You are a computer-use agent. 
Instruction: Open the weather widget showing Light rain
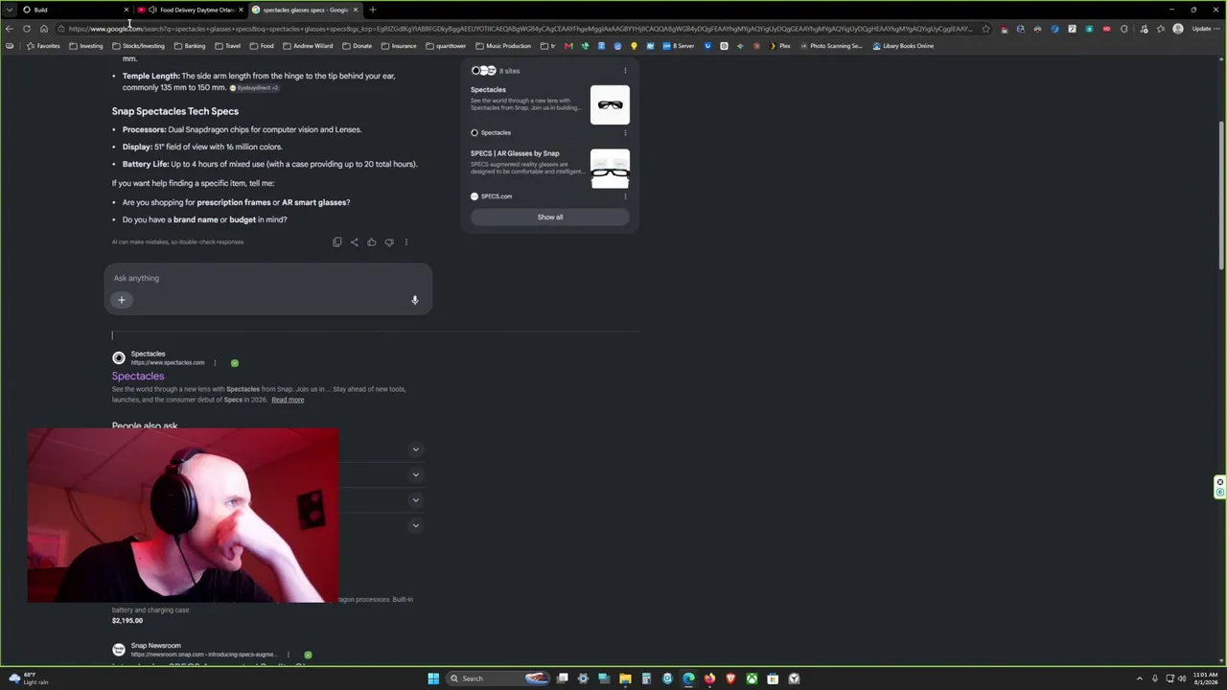click(x=29, y=678)
